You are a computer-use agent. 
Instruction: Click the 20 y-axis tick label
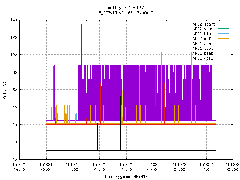click(15, 125)
